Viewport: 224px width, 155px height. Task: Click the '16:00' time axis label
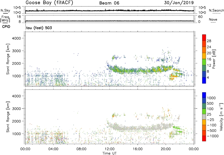click(x=137, y=149)
